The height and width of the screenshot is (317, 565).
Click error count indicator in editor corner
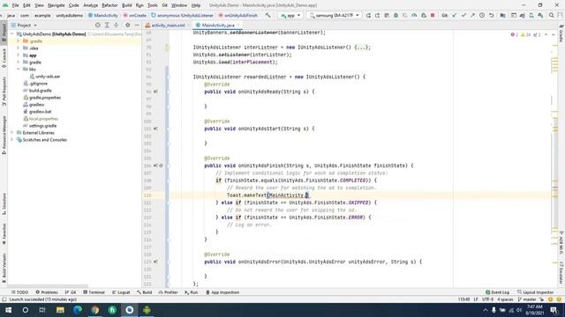point(514,35)
